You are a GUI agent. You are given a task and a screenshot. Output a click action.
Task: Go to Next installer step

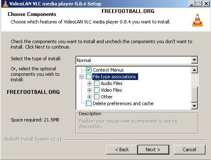coord(153,150)
